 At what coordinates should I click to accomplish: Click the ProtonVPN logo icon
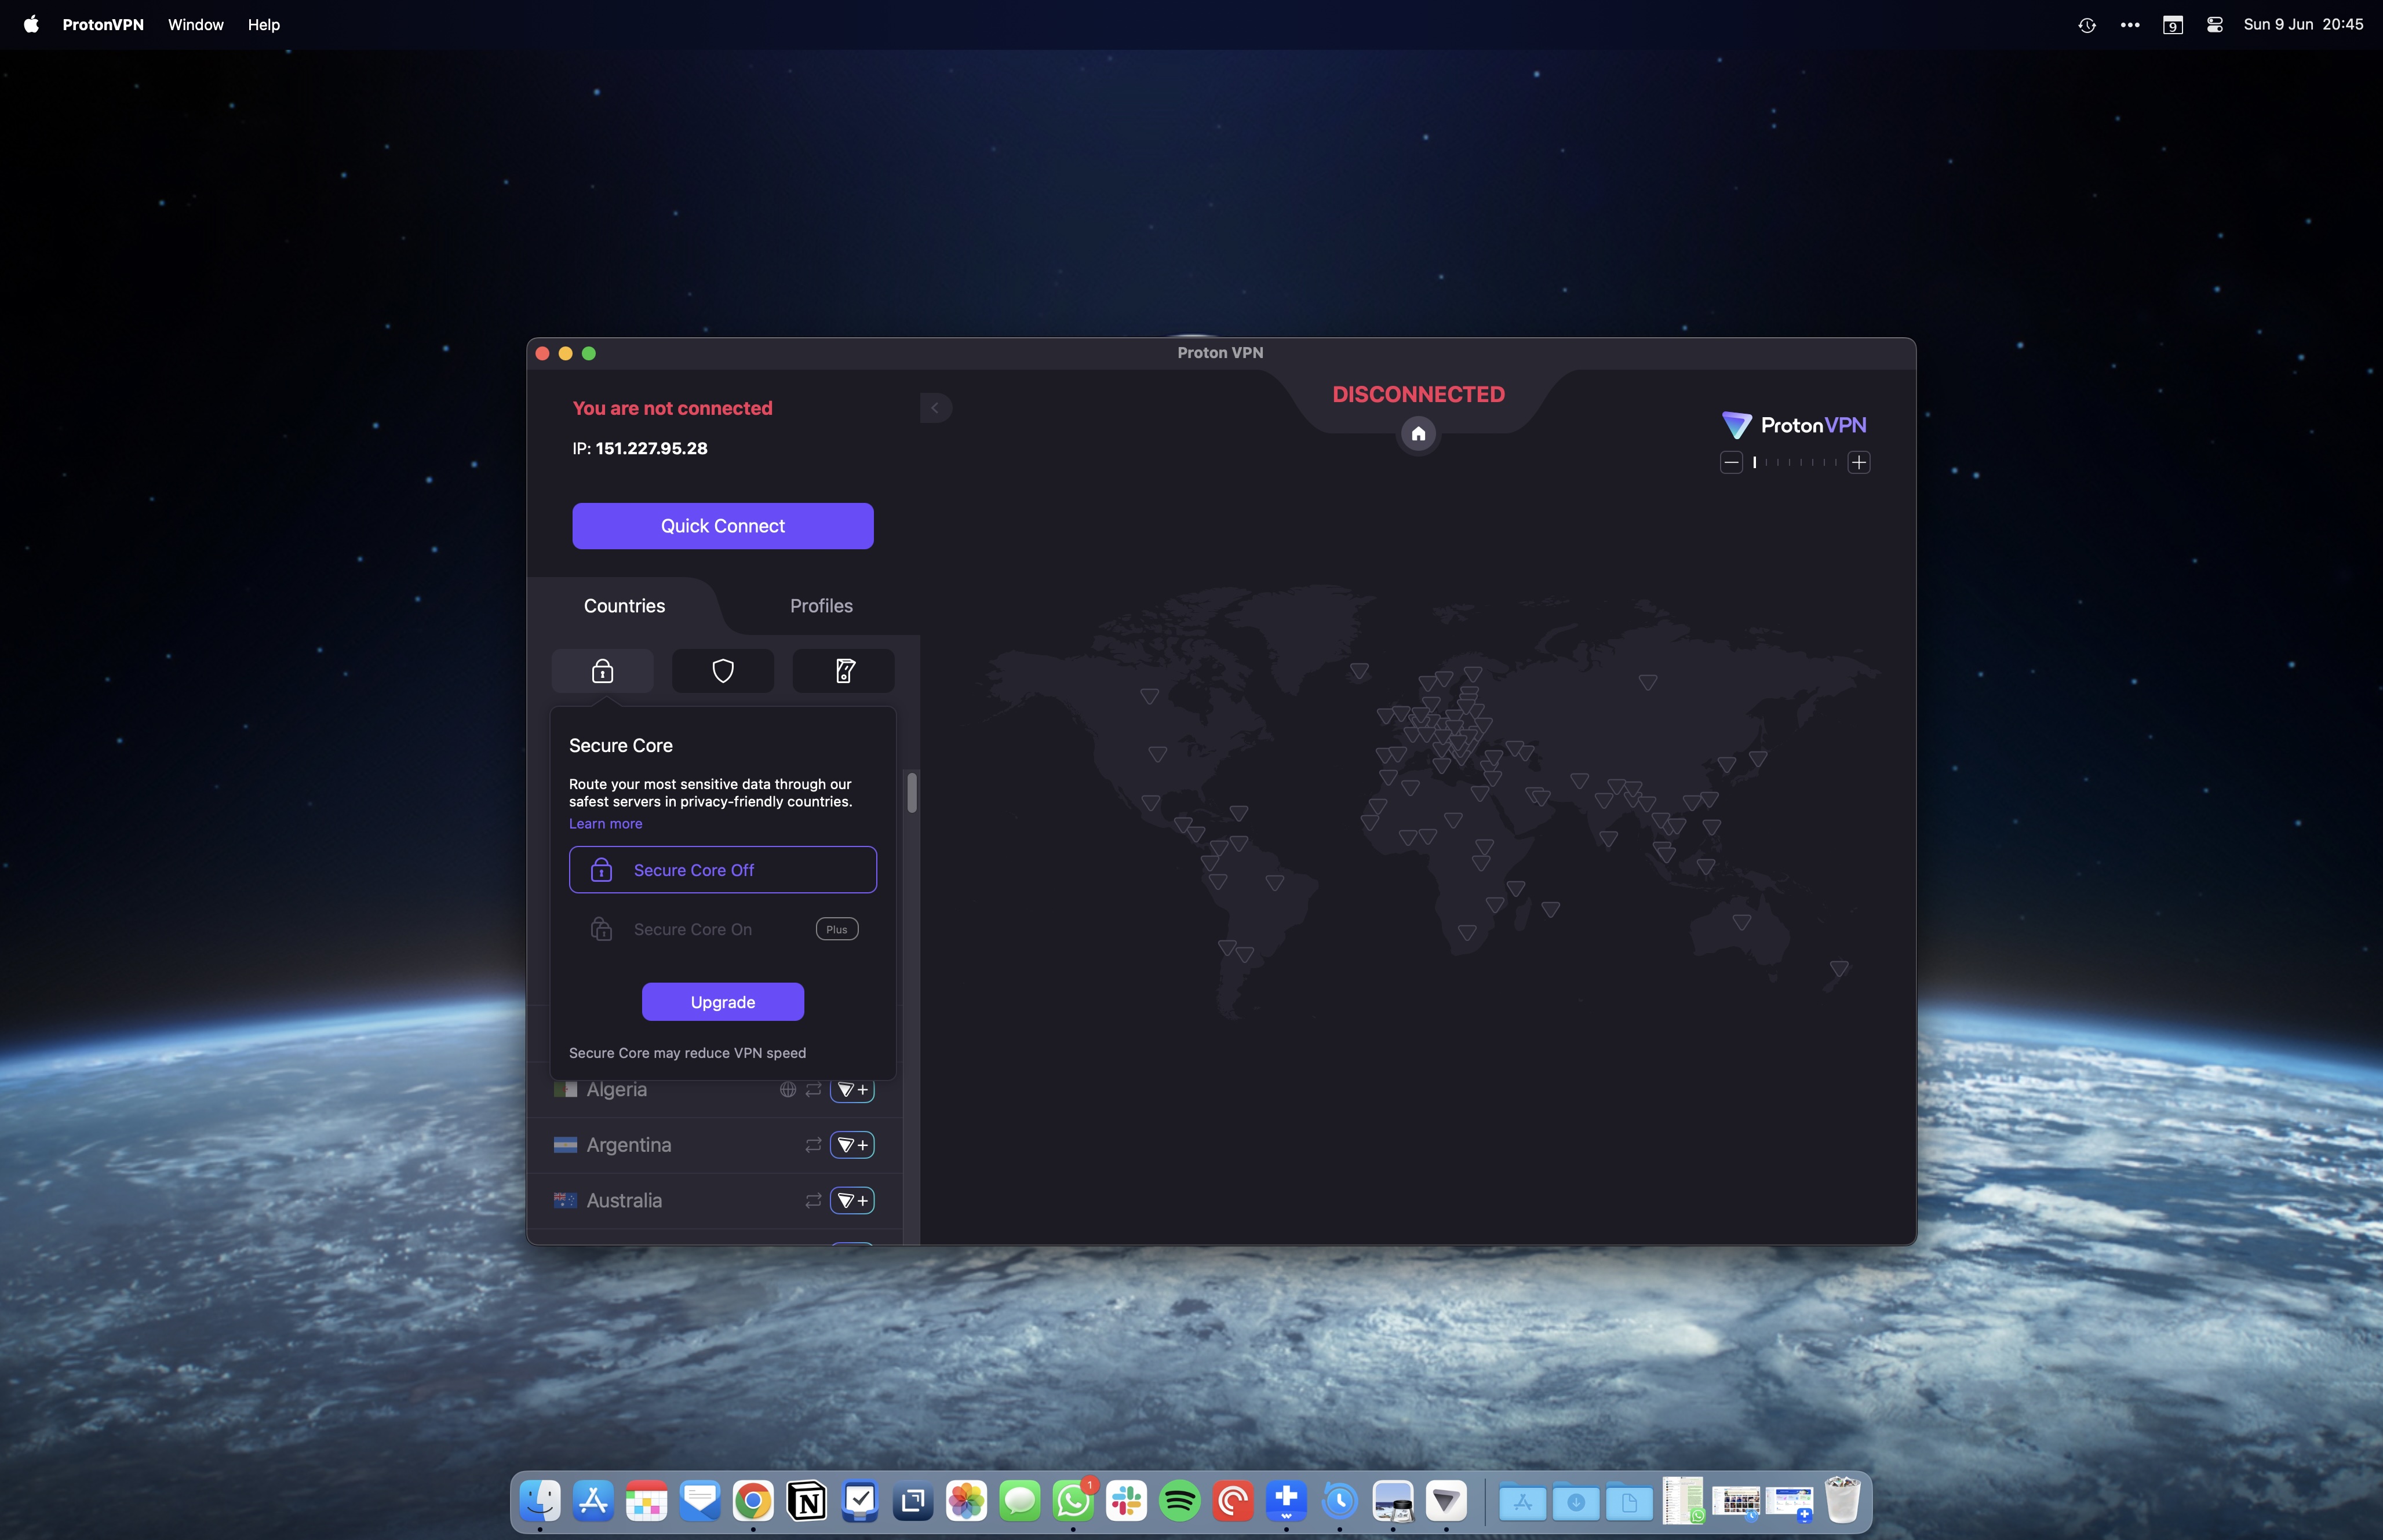1737,424
